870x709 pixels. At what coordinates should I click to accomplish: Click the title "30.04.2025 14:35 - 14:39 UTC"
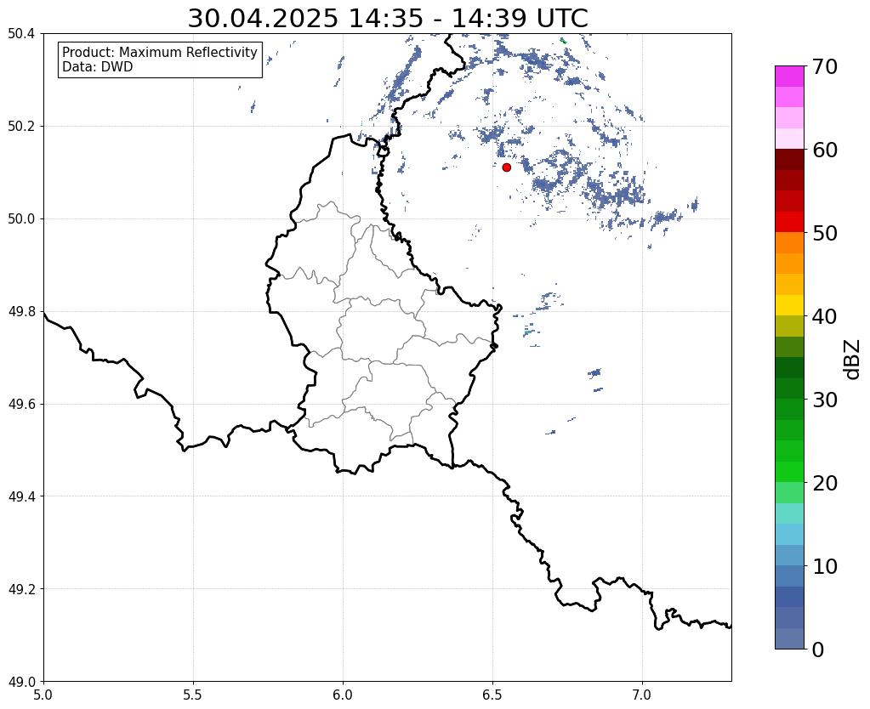tap(387, 19)
